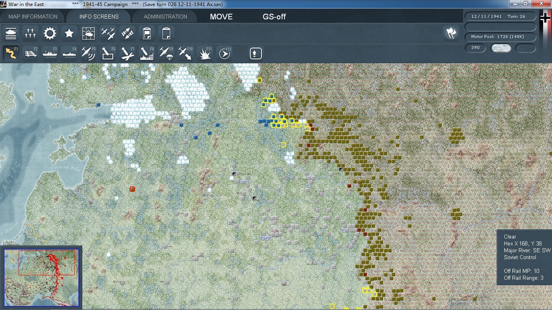Select F9 air transport parachute mode
Screen dimensions: 552x310
pos(166,53)
